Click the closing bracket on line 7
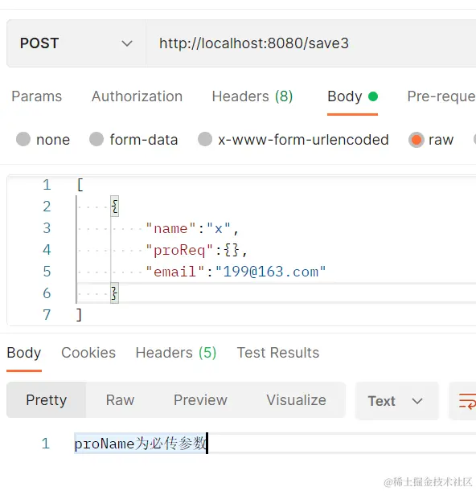Viewport: 476px width, 491px height. click(80, 315)
